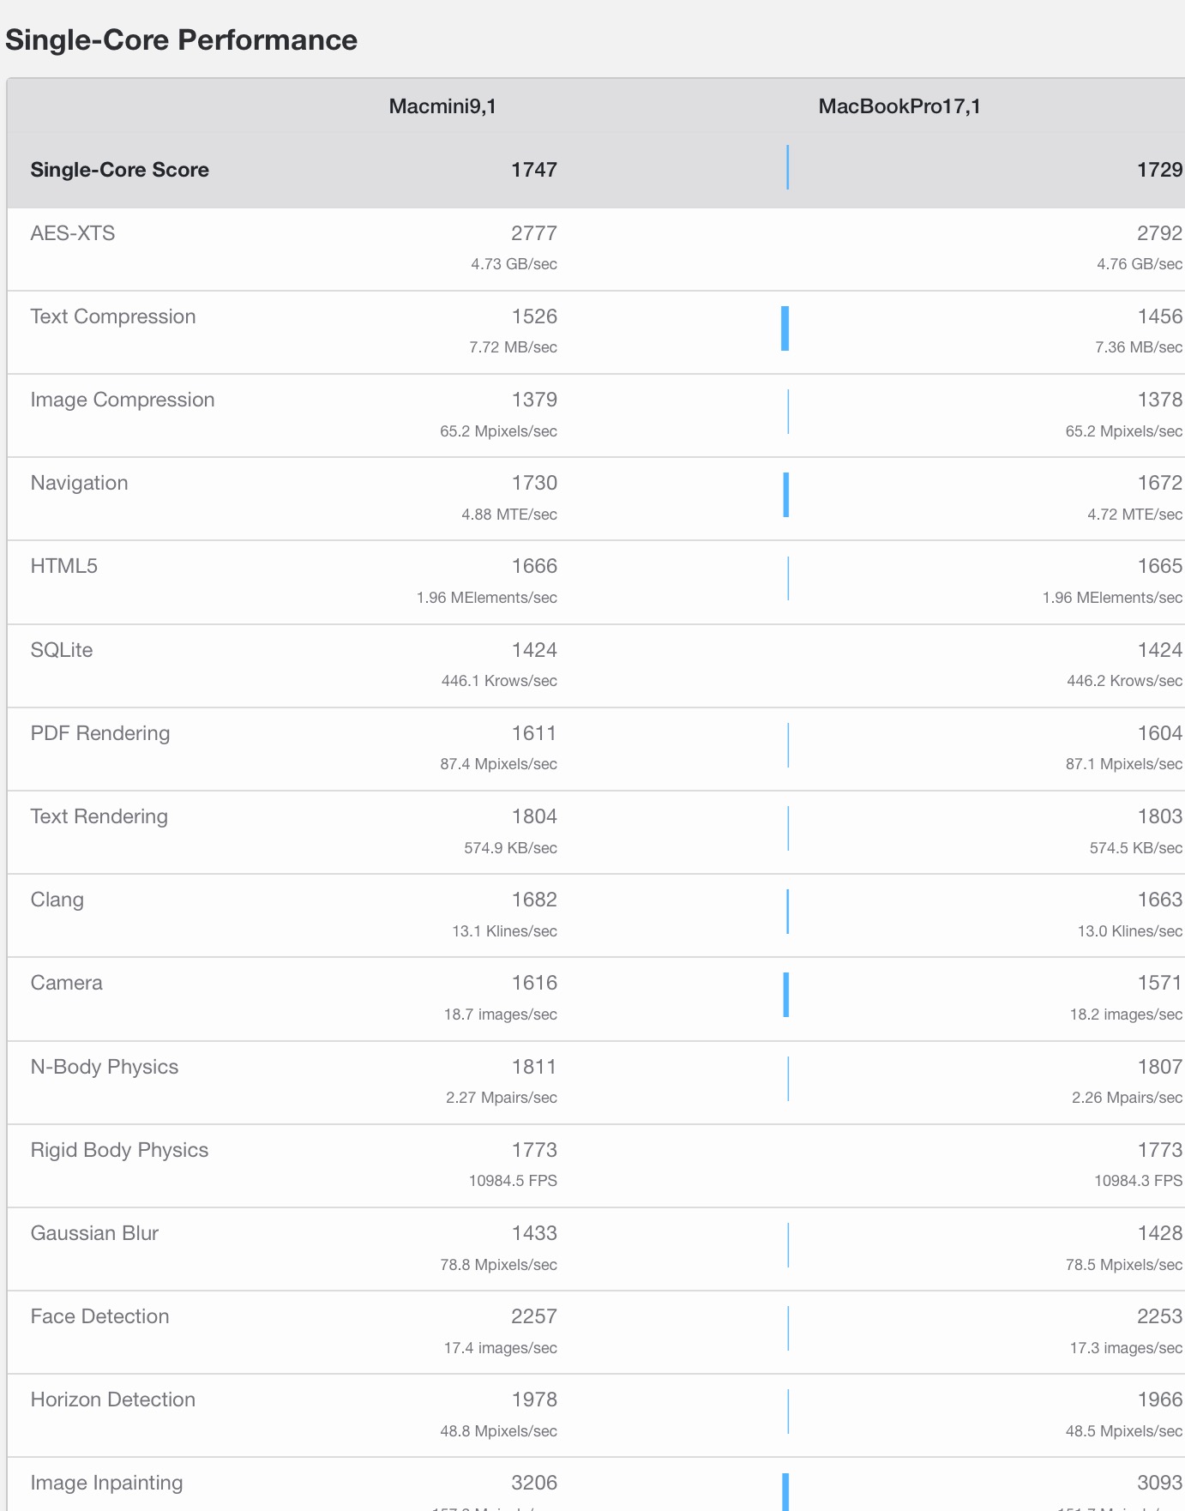Select the N-Body Physics label
Image resolution: width=1185 pixels, height=1511 pixels.
[x=105, y=1067]
